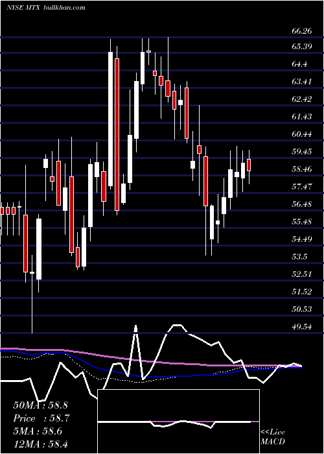Click the 5MA : 58.6 readout
Screen dimensions: 324x454
click(x=39, y=431)
